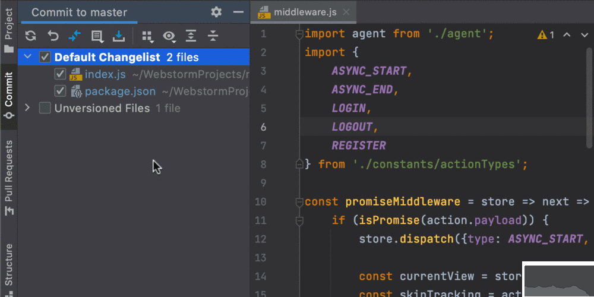Image resolution: width=594 pixels, height=297 pixels.
Task: Select index.js in the changelist
Action: pyautogui.click(x=105, y=74)
